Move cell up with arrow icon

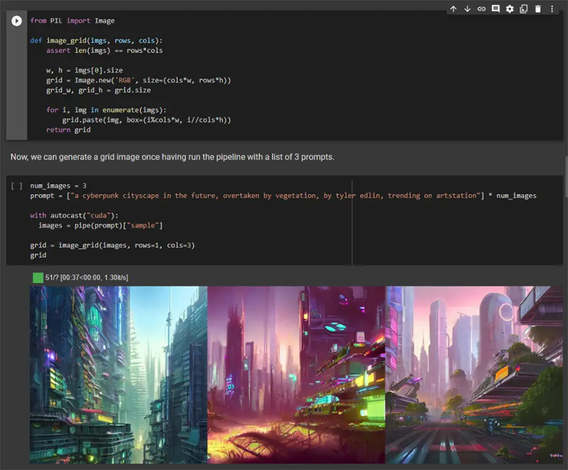tap(453, 9)
